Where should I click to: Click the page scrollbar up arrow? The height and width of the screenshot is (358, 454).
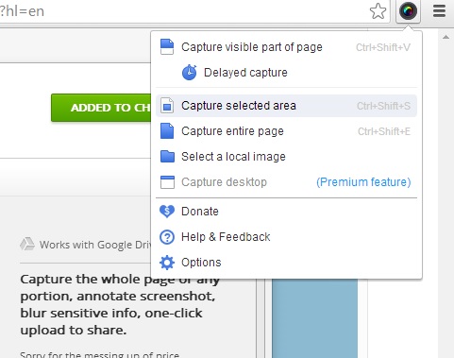pyautogui.click(x=446, y=37)
